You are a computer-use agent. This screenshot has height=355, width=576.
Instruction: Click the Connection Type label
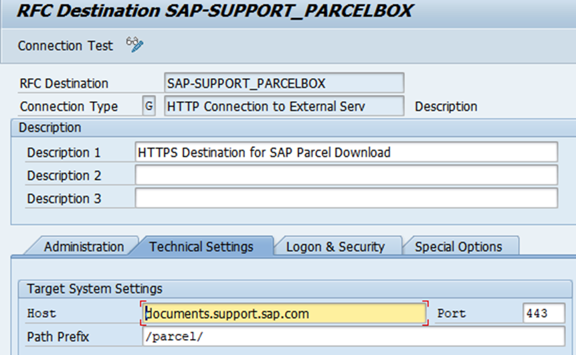(69, 106)
